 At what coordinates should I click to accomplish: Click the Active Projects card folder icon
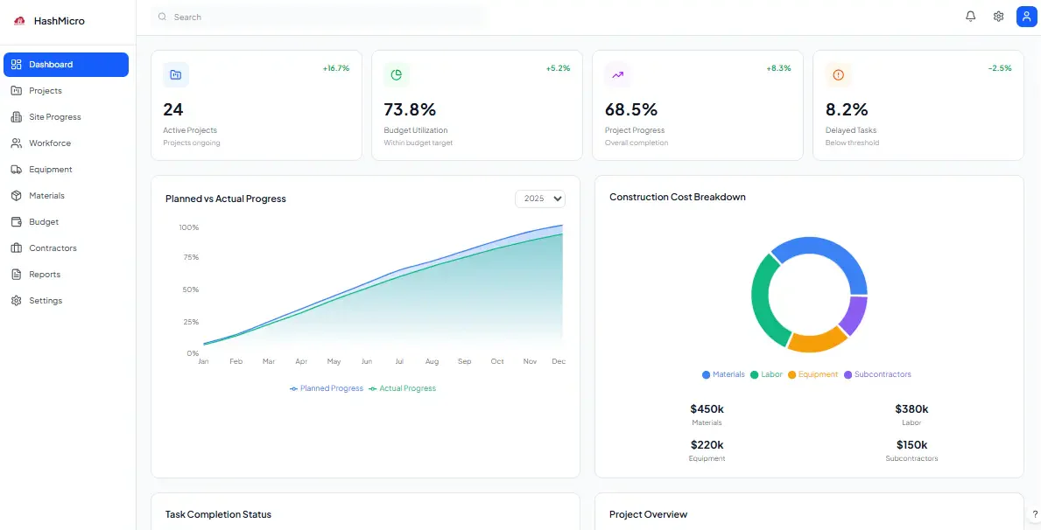point(176,75)
